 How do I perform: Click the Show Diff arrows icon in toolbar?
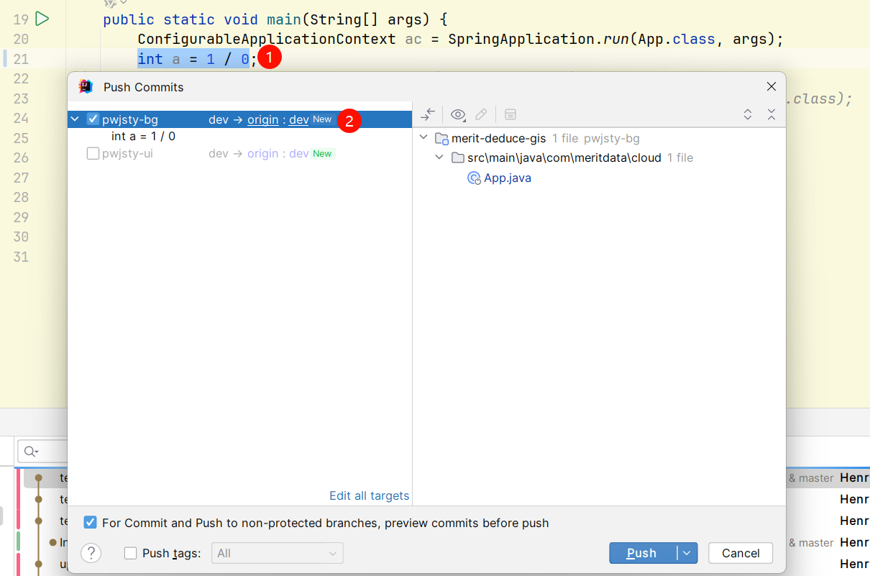pos(429,114)
